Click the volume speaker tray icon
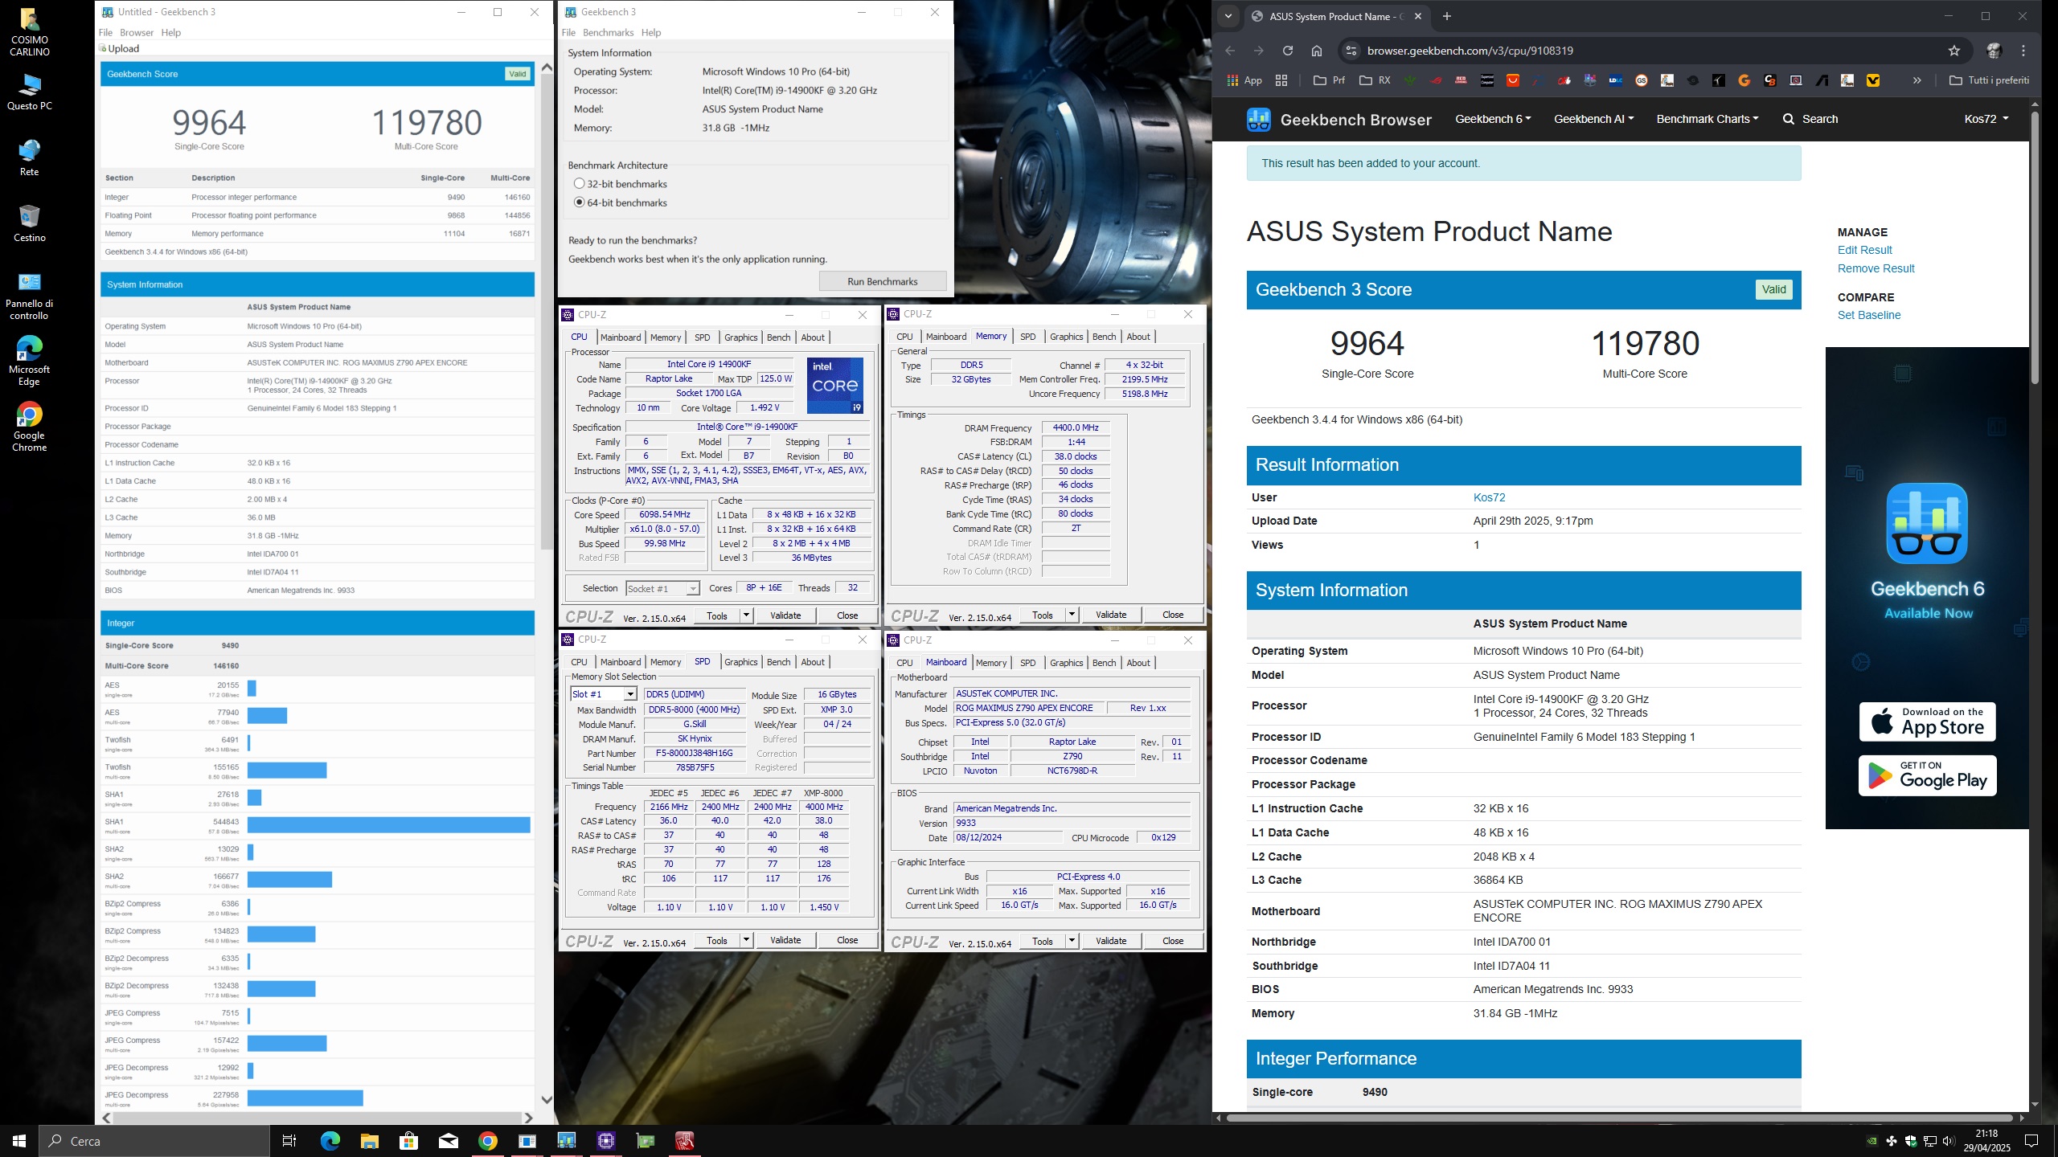2058x1157 pixels. tap(1948, 1140)
